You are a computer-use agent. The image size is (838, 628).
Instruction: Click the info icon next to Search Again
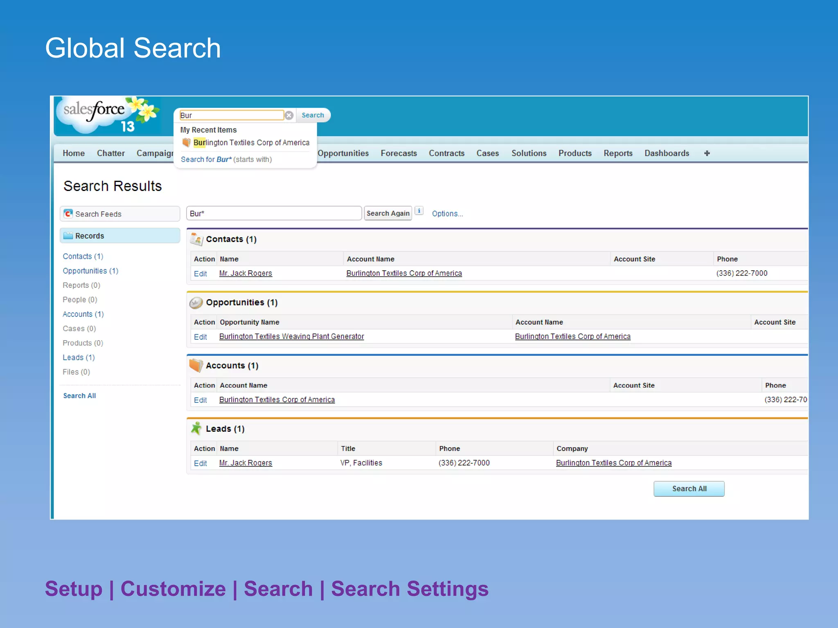click(x=419, y=211)
